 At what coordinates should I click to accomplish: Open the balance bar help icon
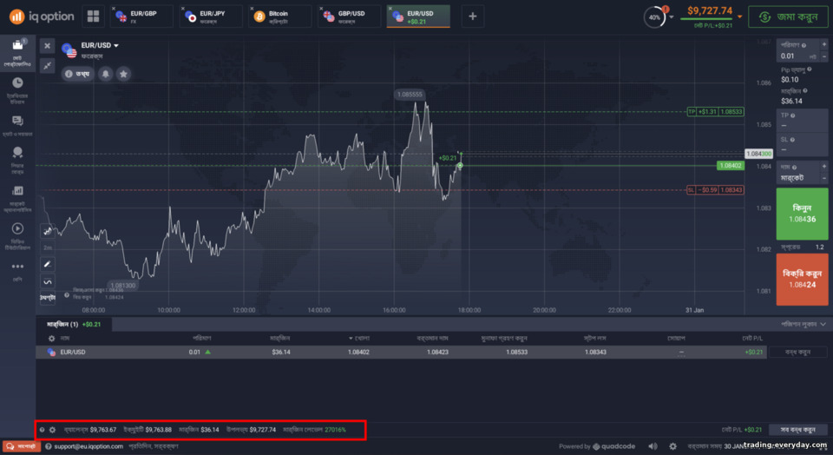(x=43, y=430)
